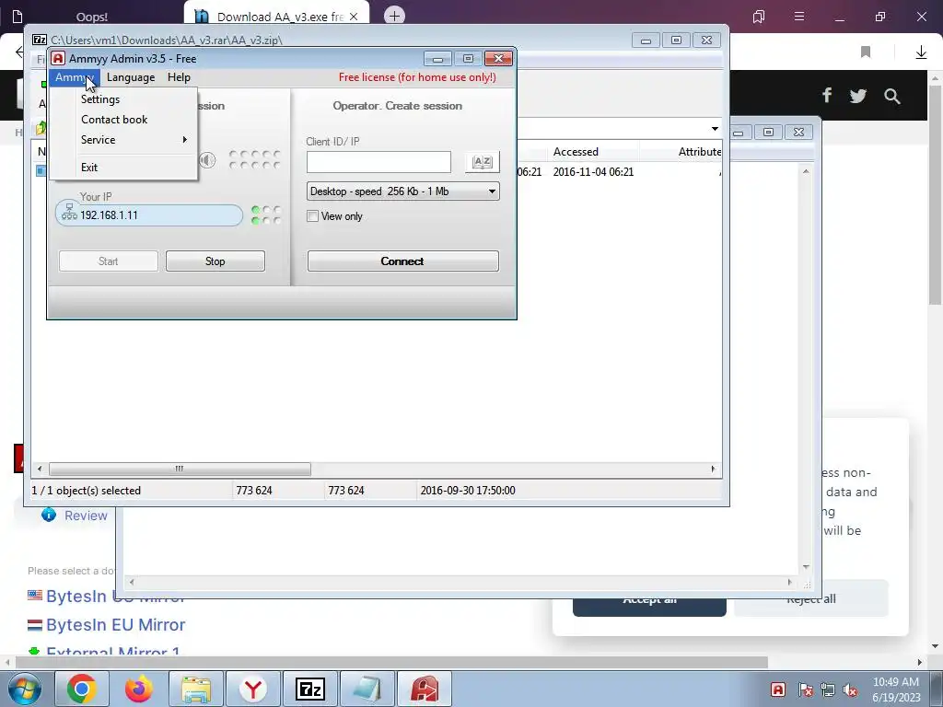
Task: Click the Netherlands flag icon beside EU Mirror
Action: point(35,625)
